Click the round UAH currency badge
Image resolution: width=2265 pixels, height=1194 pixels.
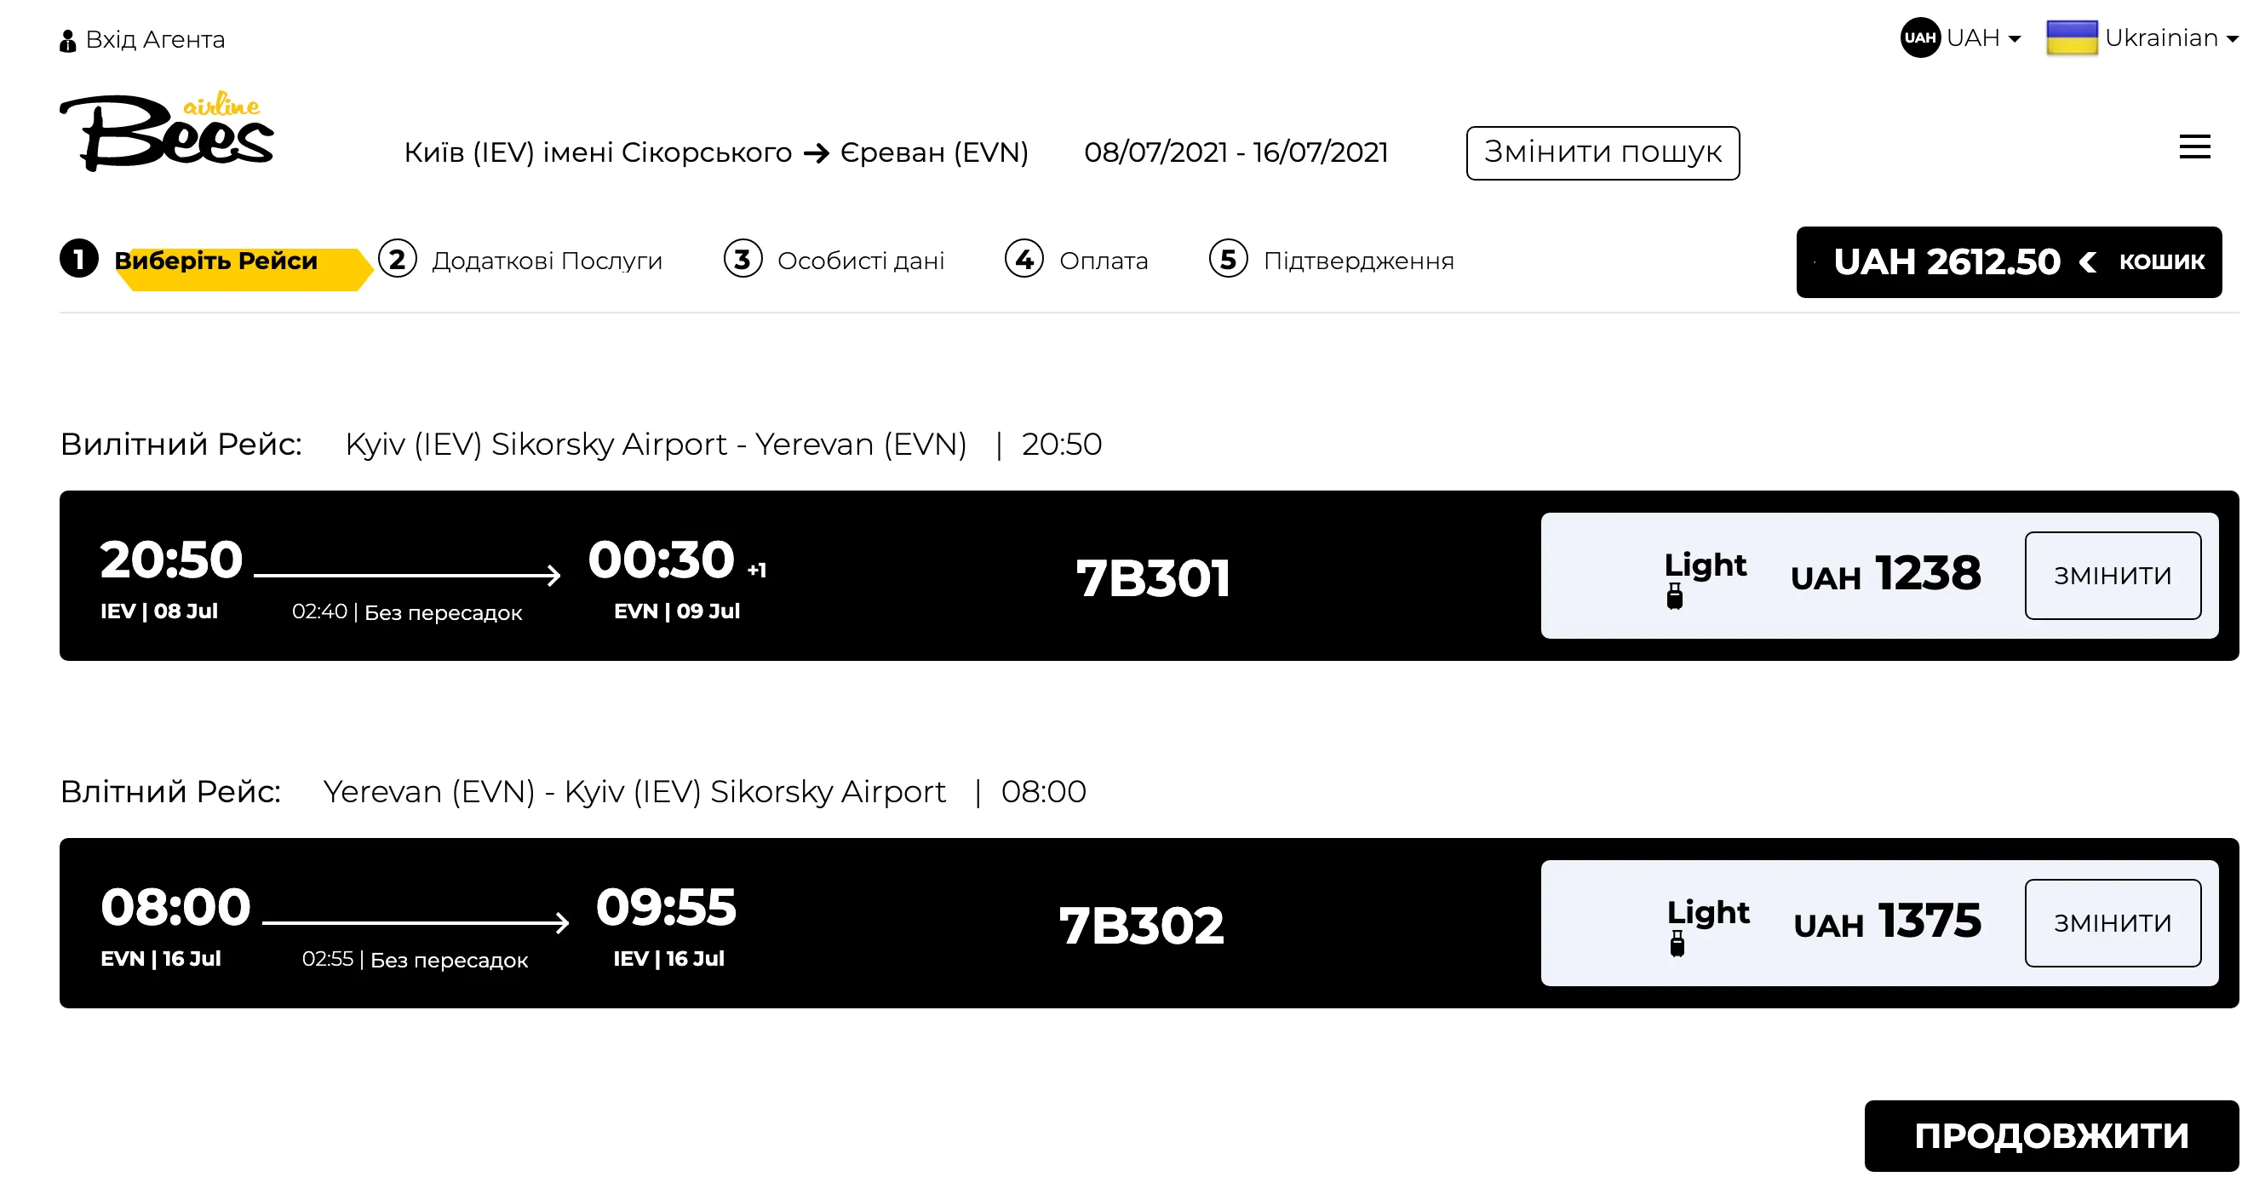tap(1919, 37)
